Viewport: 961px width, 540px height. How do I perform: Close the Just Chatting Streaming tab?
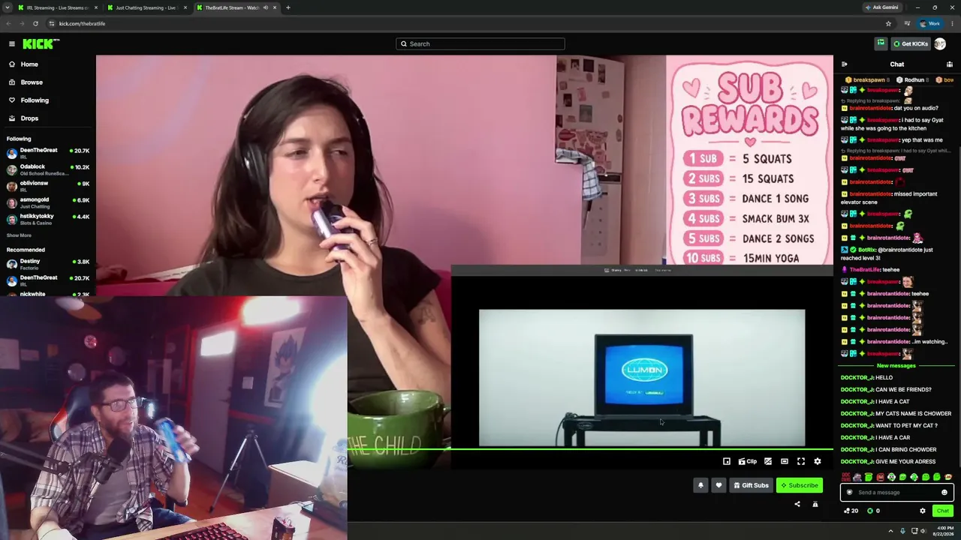point(185,7)
